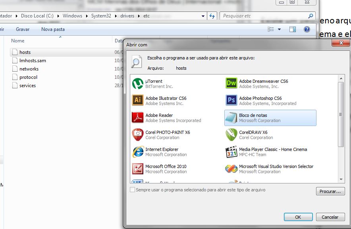Click the protocol file icon

15,77
